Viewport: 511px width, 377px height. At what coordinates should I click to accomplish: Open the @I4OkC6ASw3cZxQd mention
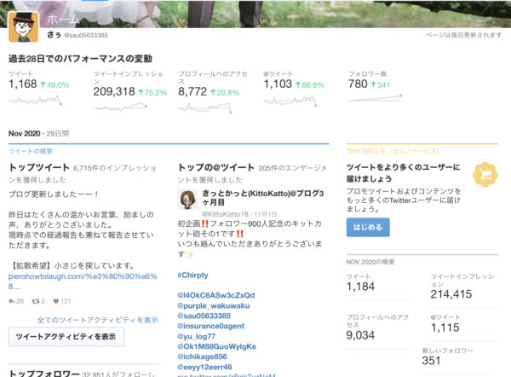(x=216, y=295)
